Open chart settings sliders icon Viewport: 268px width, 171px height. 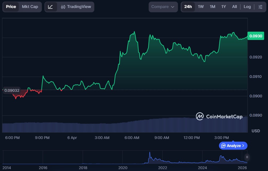[x=260, y=7]
